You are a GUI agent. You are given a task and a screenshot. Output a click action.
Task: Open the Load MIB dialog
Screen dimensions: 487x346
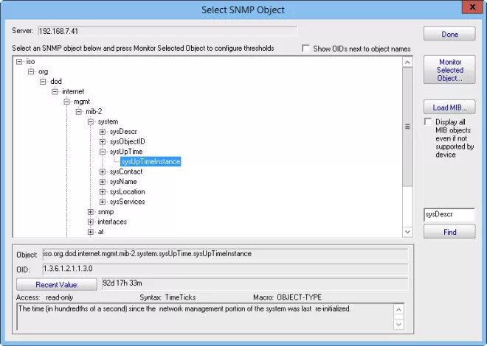pyautogui.click(x=449, y=107)
